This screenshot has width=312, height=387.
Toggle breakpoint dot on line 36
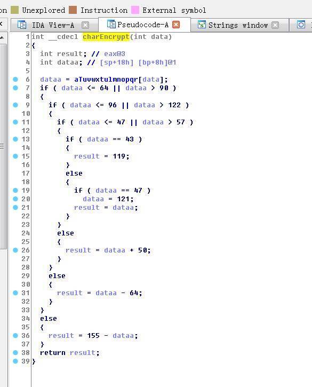(x=15, y=335)
